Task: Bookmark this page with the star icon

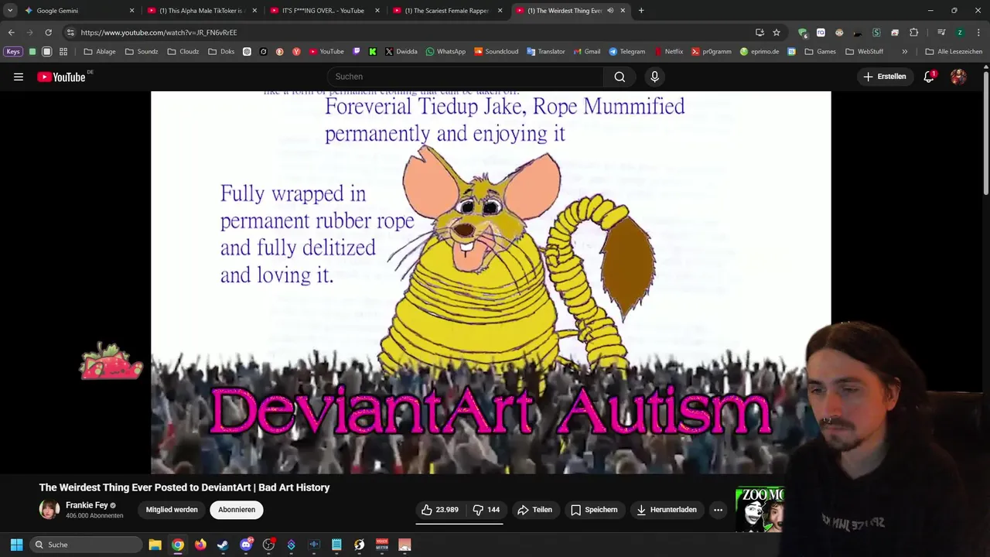Action: point(777,32)
